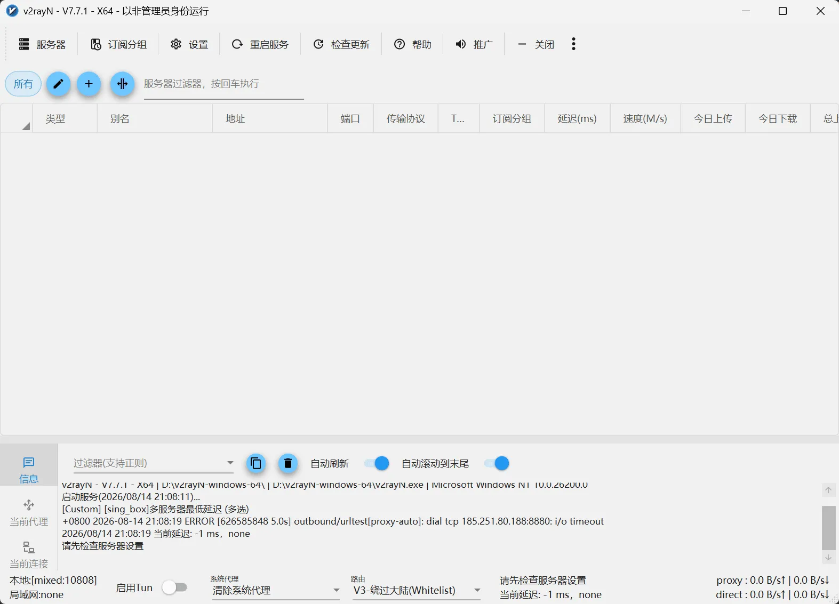Click the log scrollbar up arrow
This screenshot has width=839, height=604.
[x=828, y=490]
